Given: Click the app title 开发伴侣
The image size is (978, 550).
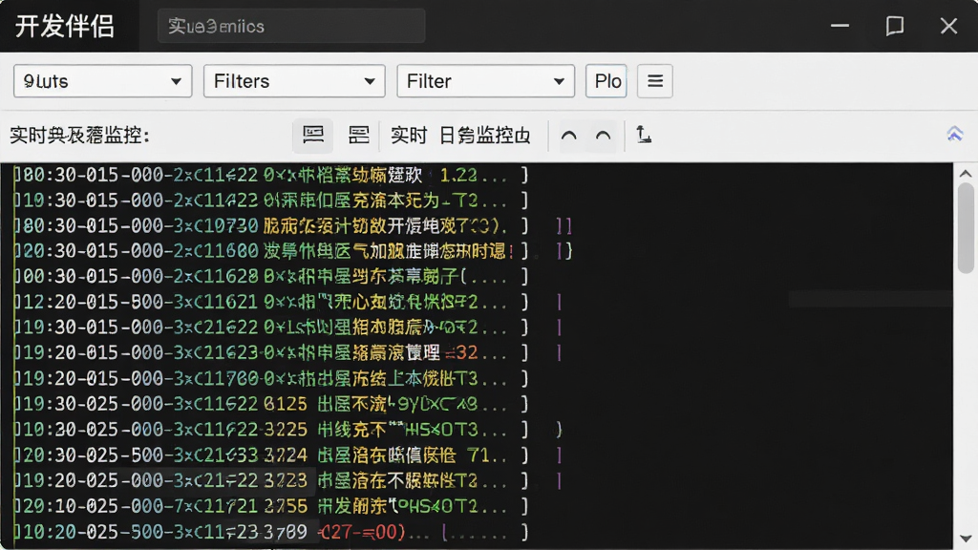Looking at the screenshot, I should 65,26.
